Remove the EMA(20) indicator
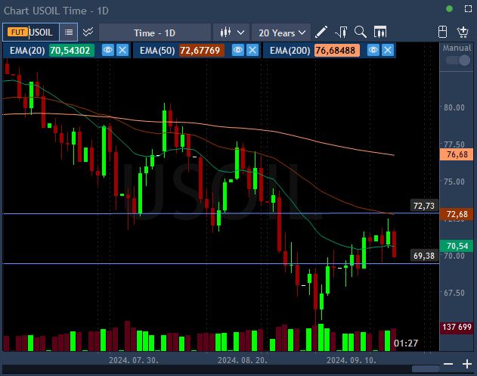The image size is (477, 376). click(x=122, y=50)
